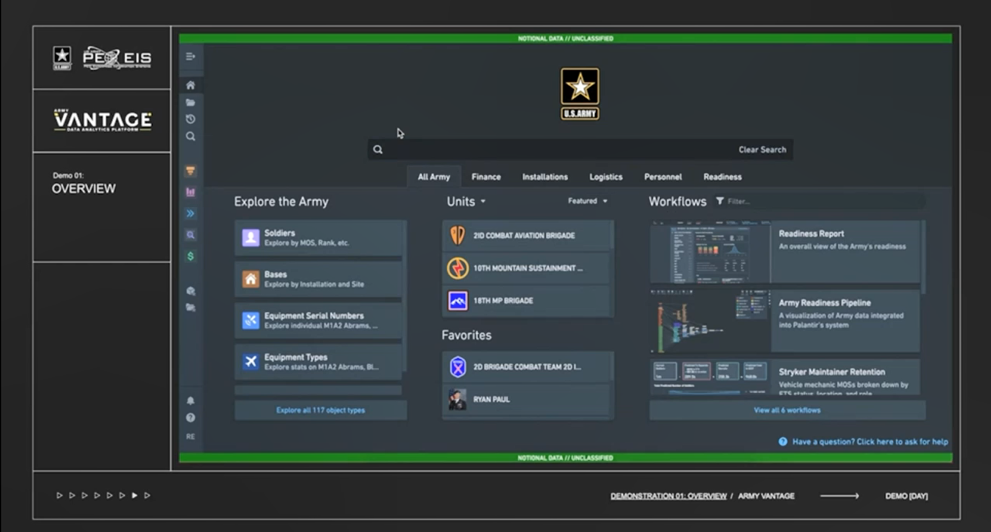Click Explore all 117 object types

point(321,410)
